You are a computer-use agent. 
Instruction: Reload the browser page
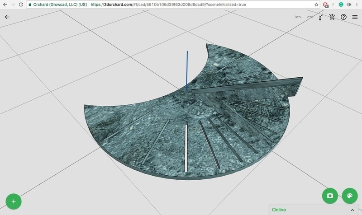pyautogui.click(x=21, y=5)
